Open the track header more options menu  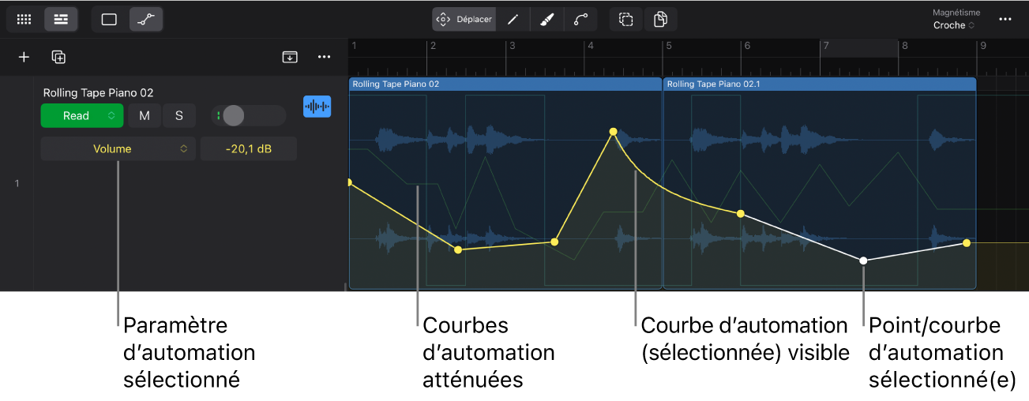coord(324,57)
